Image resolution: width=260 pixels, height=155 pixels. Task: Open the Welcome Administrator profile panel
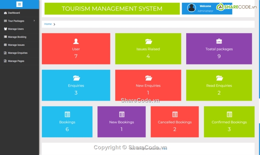(207, 8)
